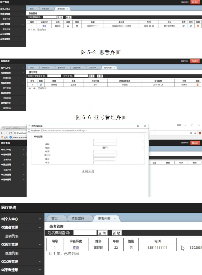202x275 pixels.
Task: Click the 保存 button in the dialog
Action: click(85, 171)
